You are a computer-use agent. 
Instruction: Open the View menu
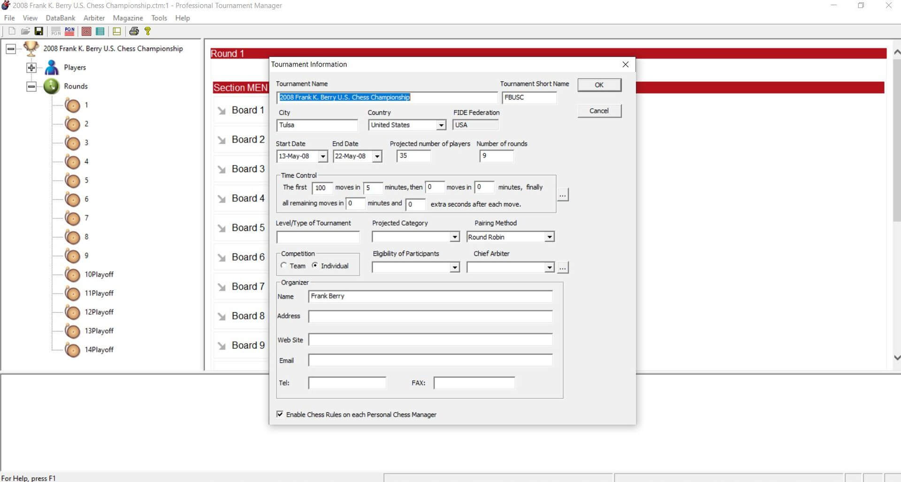(30, 18)
